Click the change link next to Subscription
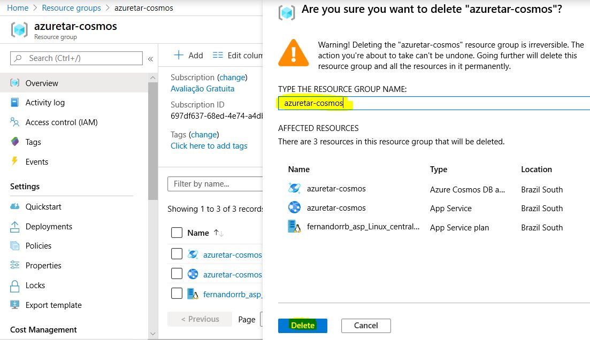The width and height of the screenshot is (590, 340). 233,78
